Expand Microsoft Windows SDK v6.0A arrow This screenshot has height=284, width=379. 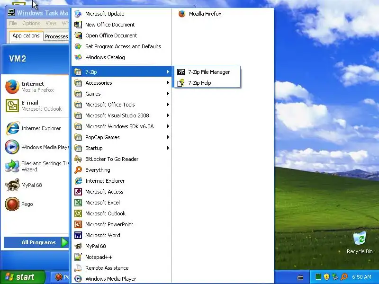point(168,126)
